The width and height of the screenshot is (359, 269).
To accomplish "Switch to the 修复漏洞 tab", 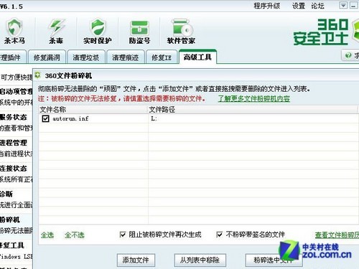I will tap(47, 57).
